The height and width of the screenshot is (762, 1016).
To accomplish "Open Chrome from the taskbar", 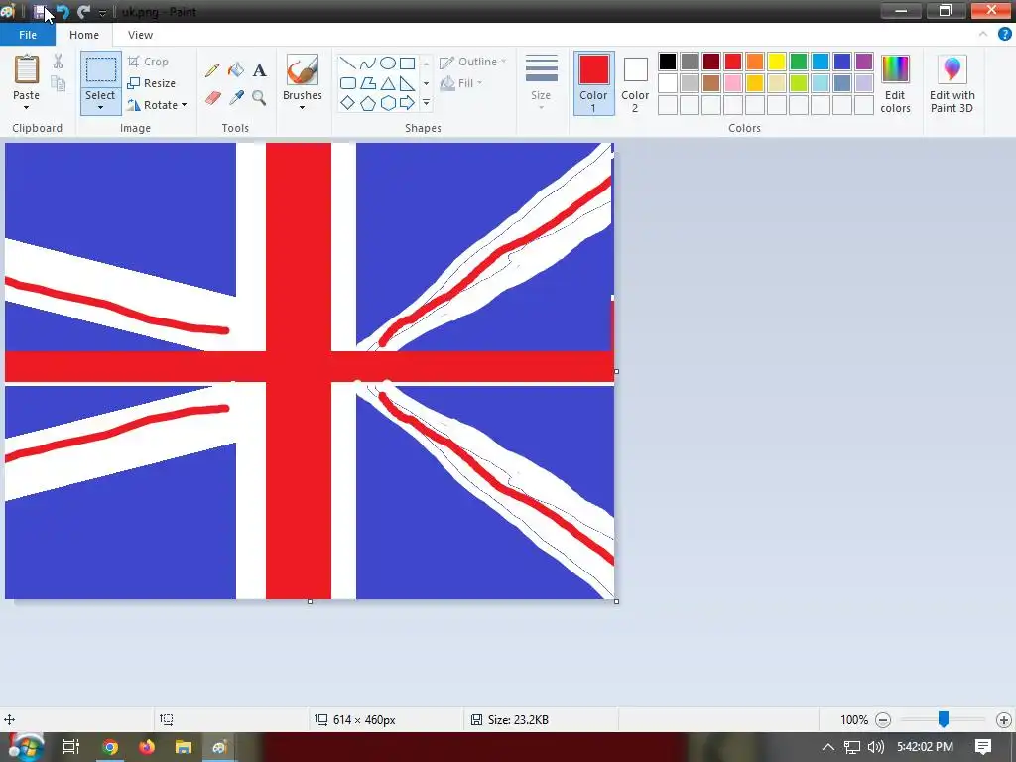I will point(110,747).
